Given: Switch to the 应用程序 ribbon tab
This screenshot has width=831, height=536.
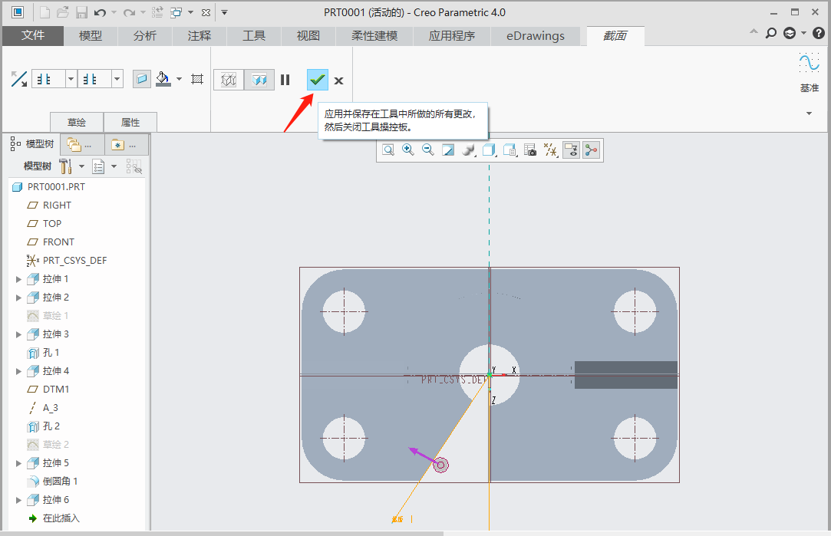Looking at the screenshot, I should click(x=452, y=36).
